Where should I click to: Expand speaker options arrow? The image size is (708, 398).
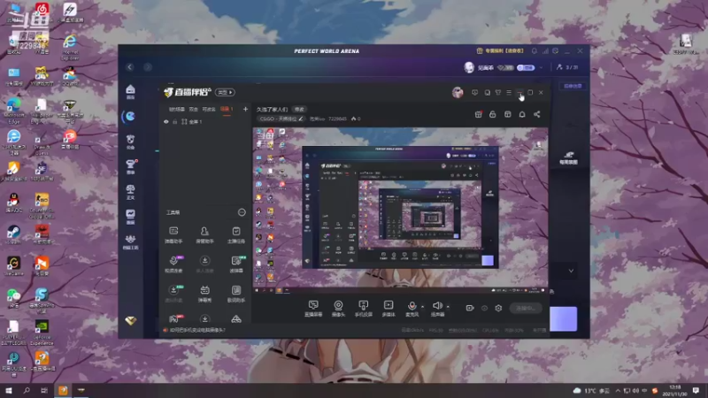(x=448, y=307)
